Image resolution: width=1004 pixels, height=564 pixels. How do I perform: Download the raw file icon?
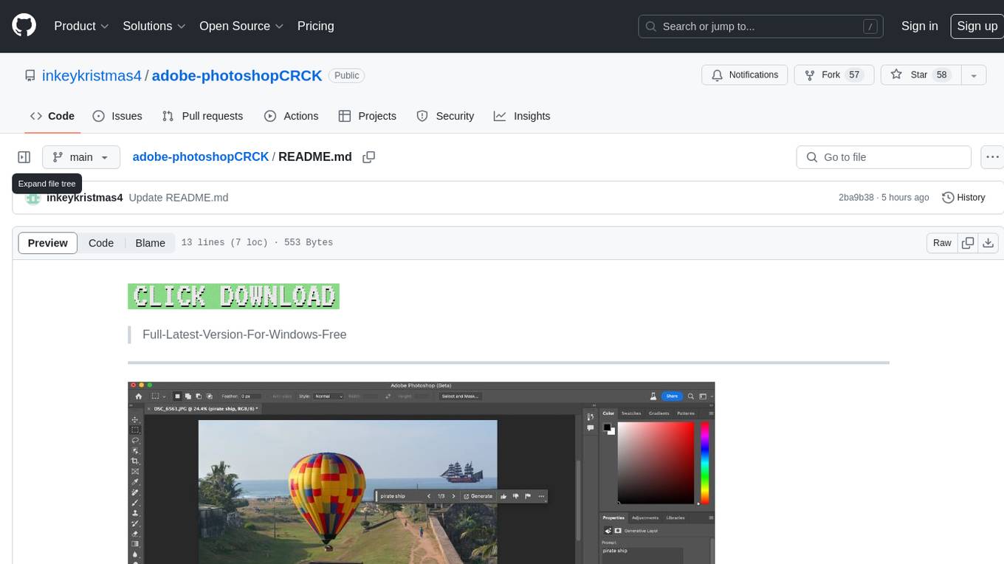click(988, 243)
